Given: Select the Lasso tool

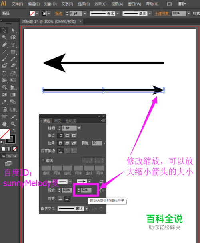Looking at the screenshot, I should 13,37.
